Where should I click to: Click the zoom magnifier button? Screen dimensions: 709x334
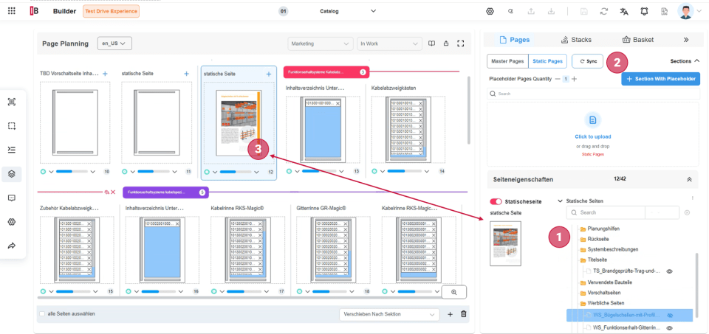pyautogui.click(x=453, y=292)
